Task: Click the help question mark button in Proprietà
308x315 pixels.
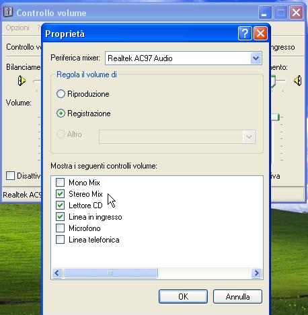Action: (245, 34)
